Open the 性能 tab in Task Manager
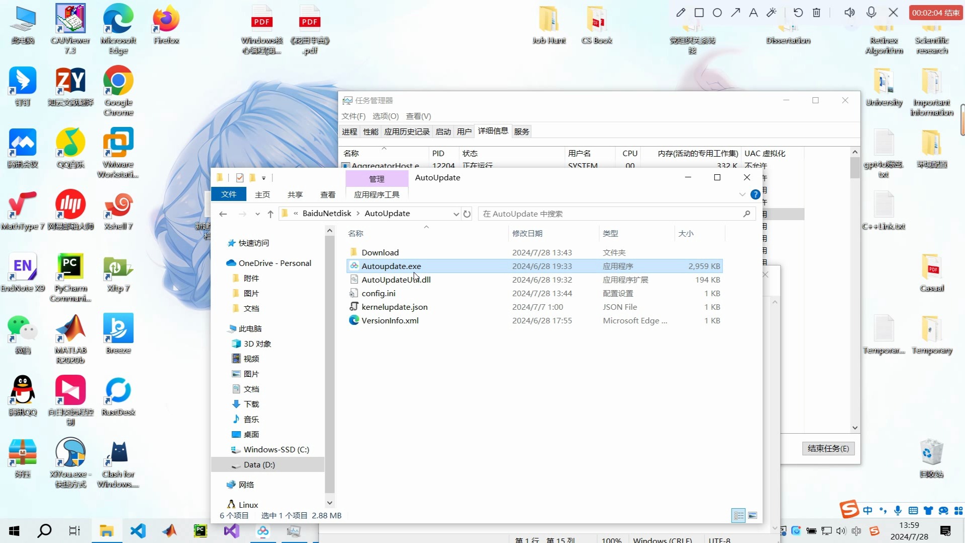Viewport: 965px width, 543px height. (x=371, y=131)
